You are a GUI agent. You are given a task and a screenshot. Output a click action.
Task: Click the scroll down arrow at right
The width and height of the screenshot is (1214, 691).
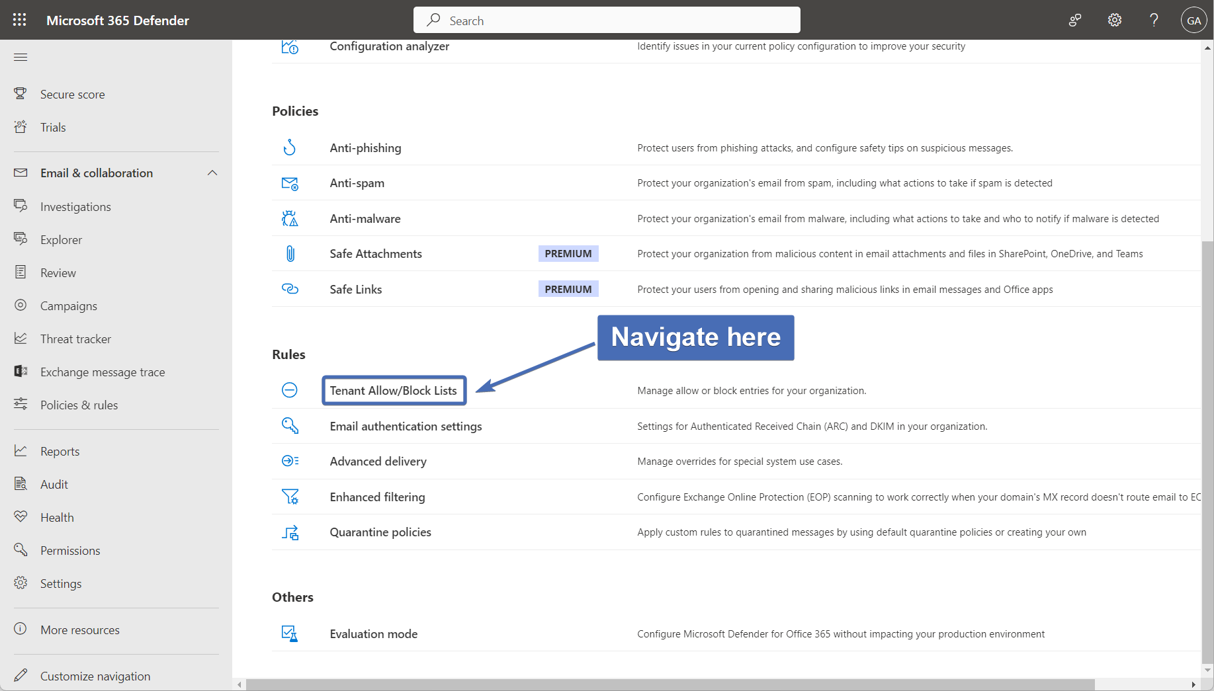coord(1208,670)
